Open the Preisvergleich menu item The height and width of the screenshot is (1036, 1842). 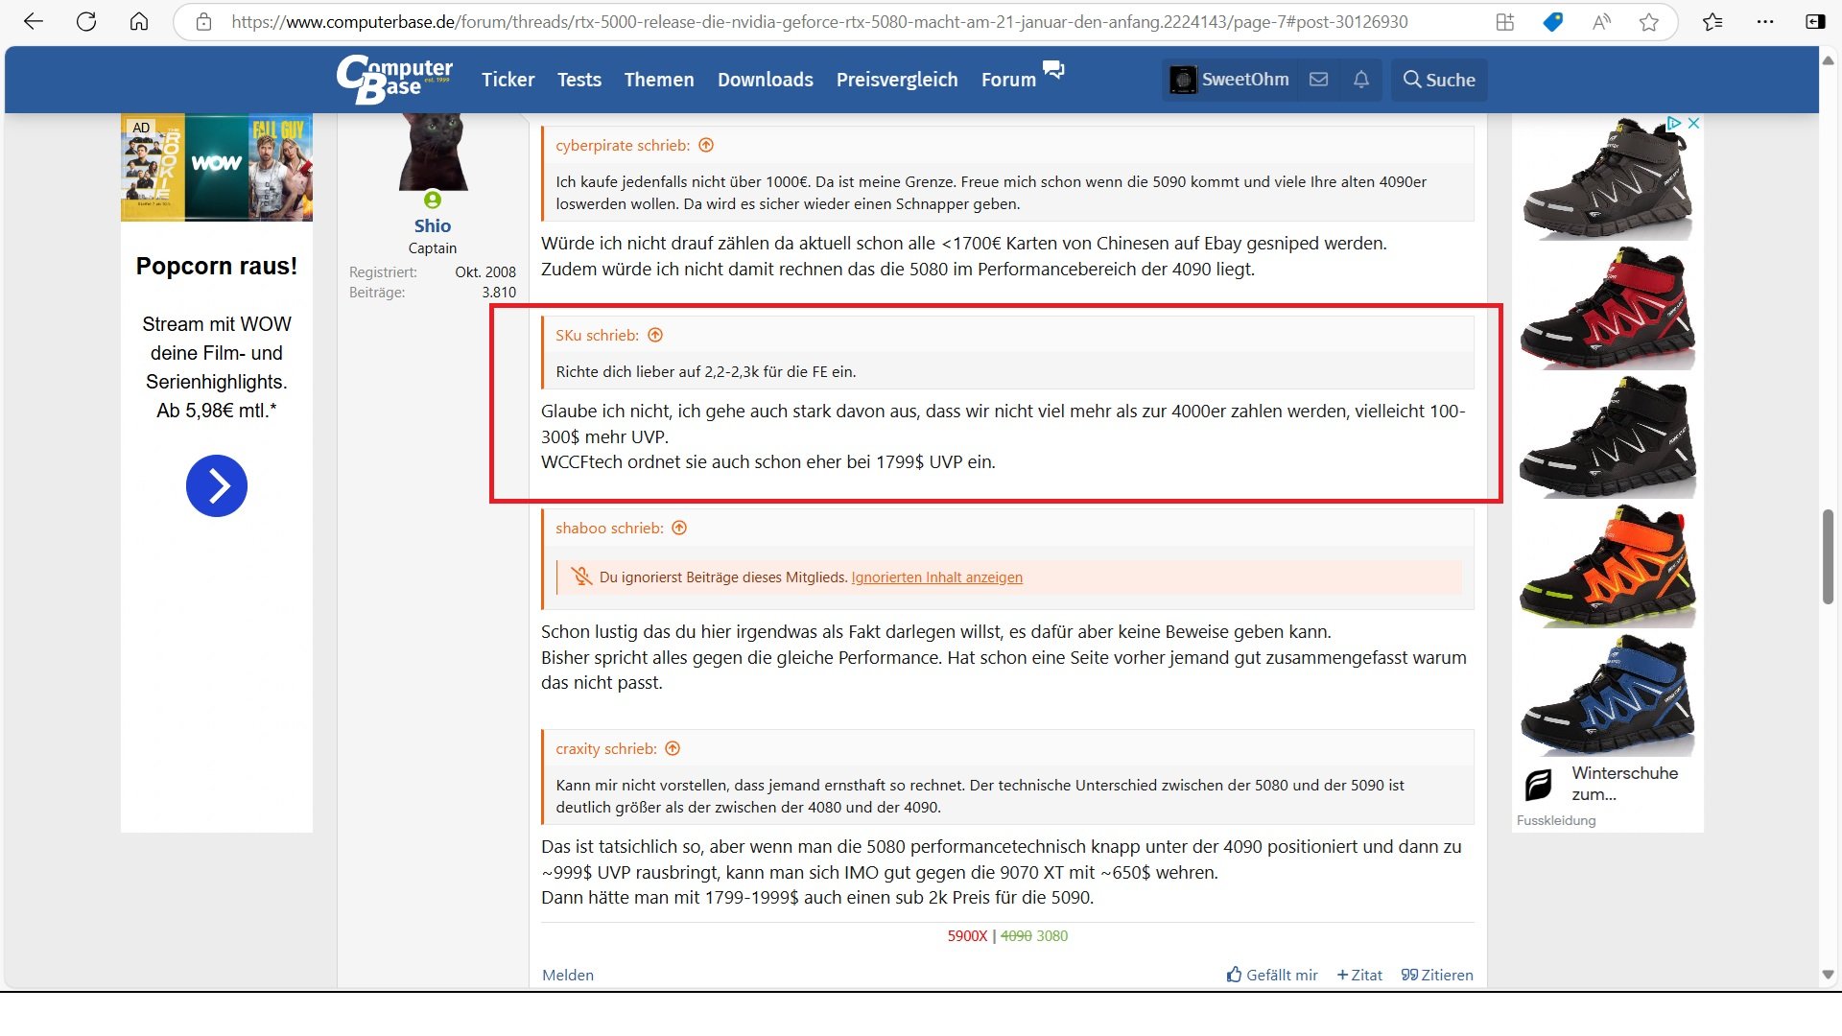point(896,80)
